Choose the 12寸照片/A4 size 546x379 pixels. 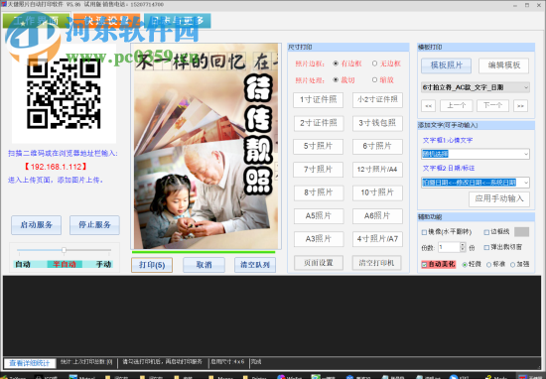coord(378,170)
